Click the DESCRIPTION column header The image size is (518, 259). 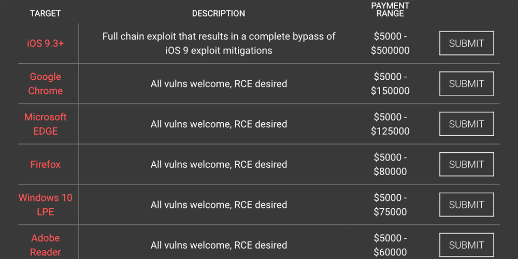click(219, 13)
